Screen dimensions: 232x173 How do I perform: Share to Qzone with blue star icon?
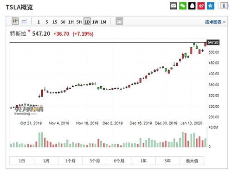tap(211, 6)
